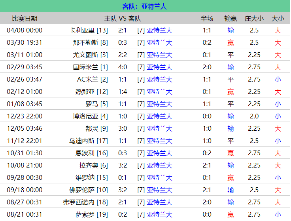This screenshot has height=221, width=291.
Task: Click the 4:0 score in 国际米兰 row
Action: (123, 67)
